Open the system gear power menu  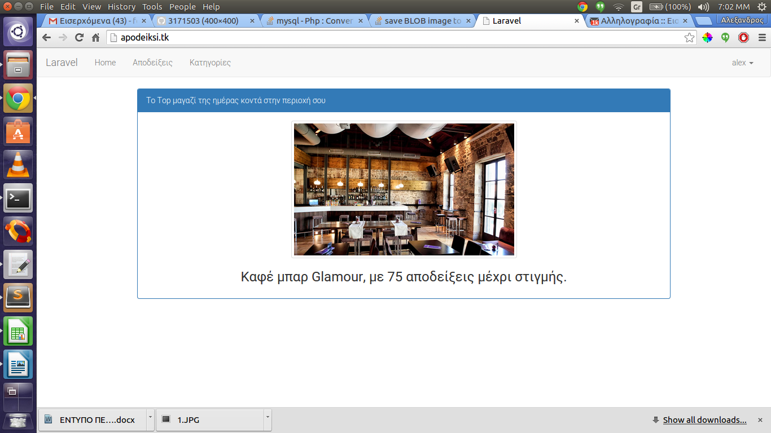[x=763, y=7]
